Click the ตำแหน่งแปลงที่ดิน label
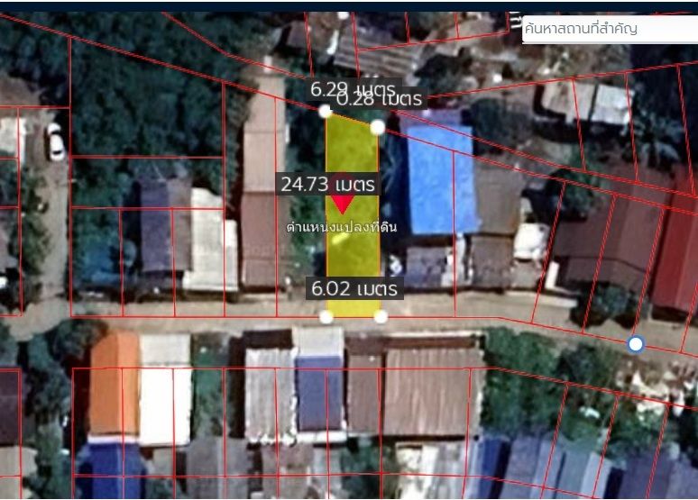Image resolution: width=698 pixels, height=500 pixels. (x=342, y=227)
